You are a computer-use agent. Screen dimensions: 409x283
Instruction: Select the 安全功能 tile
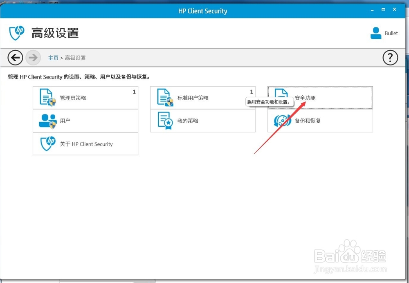[x=320, y=98]
